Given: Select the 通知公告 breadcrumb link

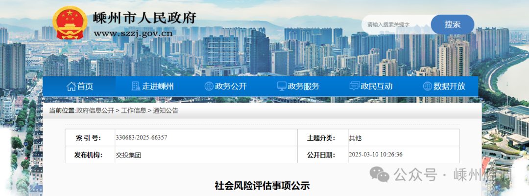Looking at the screenshot, I should click(166, 110).
